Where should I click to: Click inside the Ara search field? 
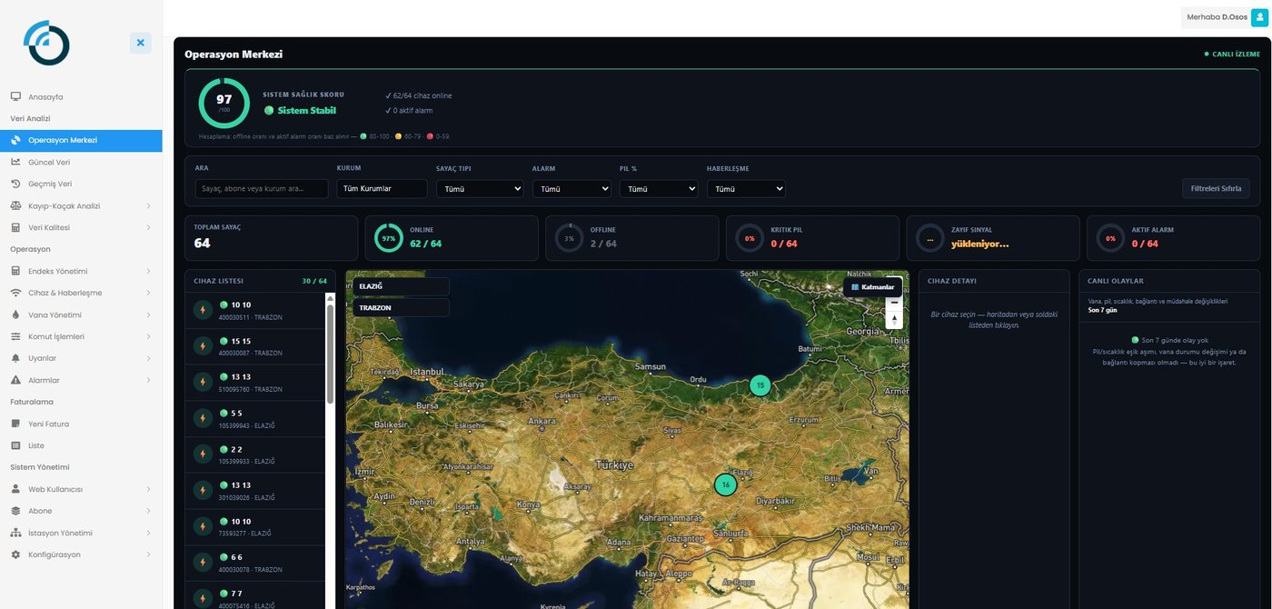pyautogui.click(x=262, y=188)
